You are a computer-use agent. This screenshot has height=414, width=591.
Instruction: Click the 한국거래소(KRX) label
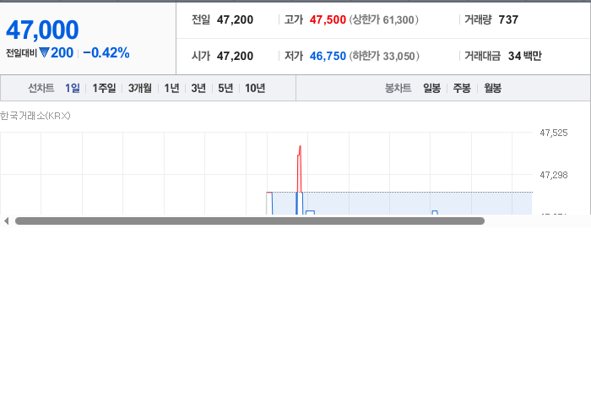click(35, 116)
